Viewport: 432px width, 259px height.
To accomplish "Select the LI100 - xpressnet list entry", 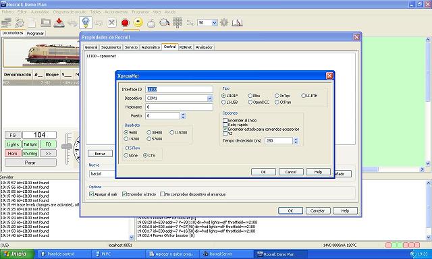I will (101, 56).
